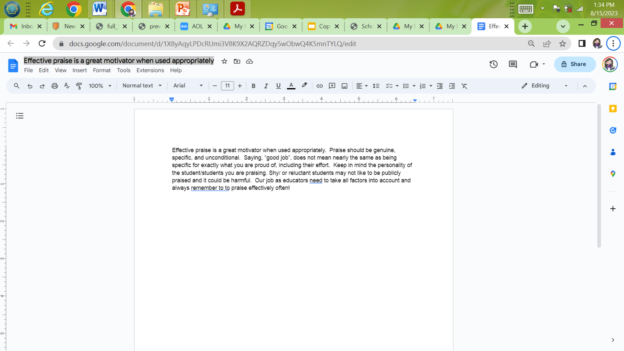Click the insert image icon
Screen dimensions: 624x351
pos(344,86)
